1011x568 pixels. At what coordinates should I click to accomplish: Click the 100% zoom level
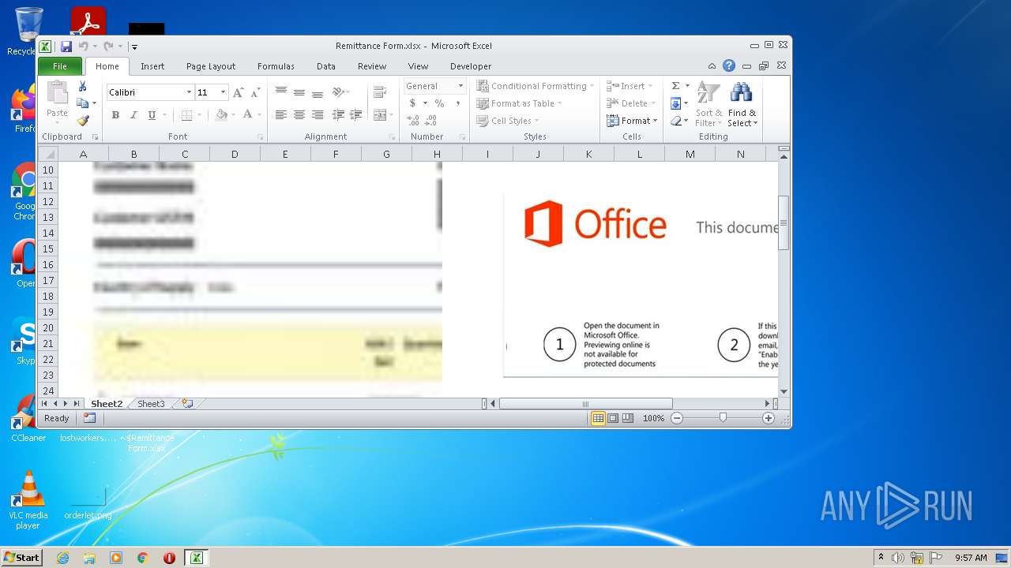click(653, 418)
